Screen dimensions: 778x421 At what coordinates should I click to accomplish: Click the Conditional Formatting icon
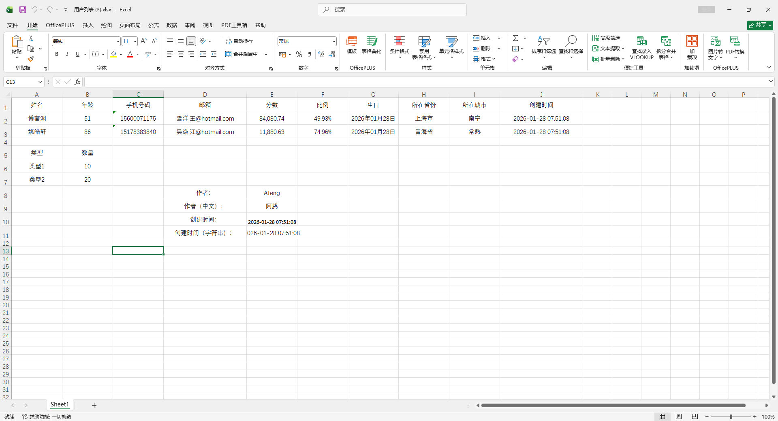(x=399, y=41)
